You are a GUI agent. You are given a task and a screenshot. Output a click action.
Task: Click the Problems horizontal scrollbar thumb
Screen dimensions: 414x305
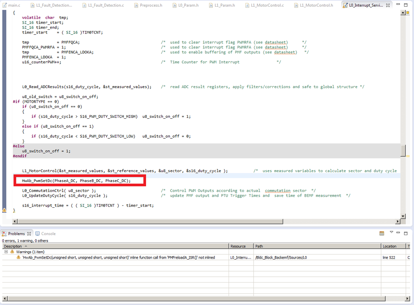[196, 299]
